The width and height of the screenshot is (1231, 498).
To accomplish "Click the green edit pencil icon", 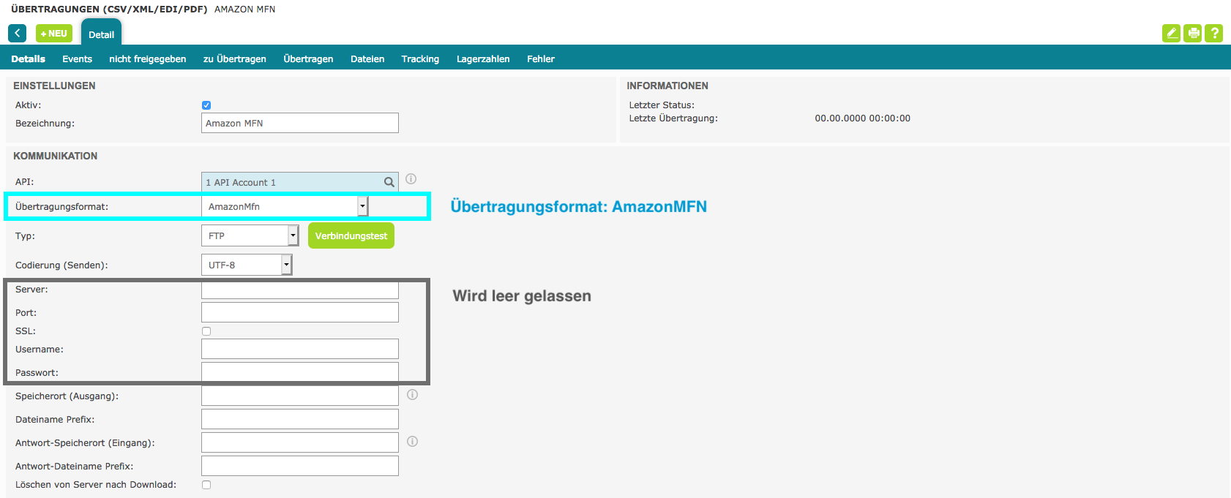I will (x=1171, y=33).
